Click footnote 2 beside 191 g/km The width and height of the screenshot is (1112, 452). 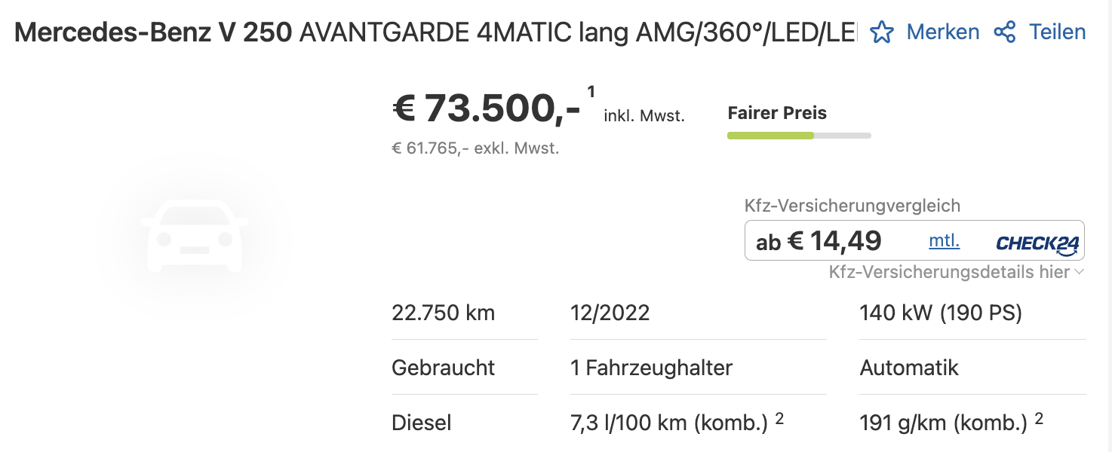coord(1039,417)
